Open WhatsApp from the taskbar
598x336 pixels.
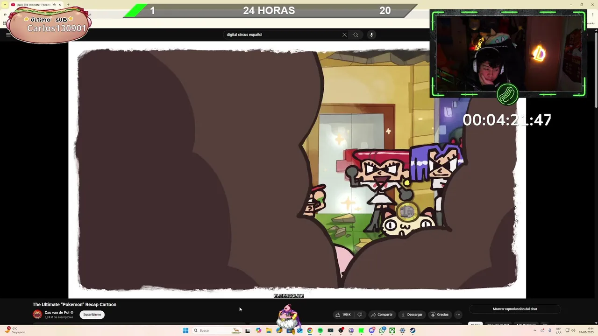pos(382,330)
